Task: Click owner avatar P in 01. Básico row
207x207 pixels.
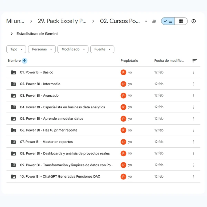Action: click(123, 72)
